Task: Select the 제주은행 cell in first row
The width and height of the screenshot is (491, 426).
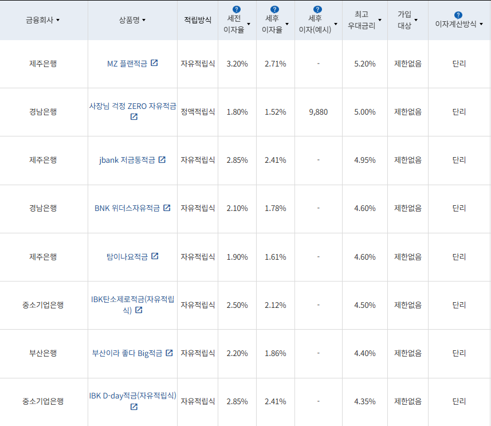Action: point(43,63)
